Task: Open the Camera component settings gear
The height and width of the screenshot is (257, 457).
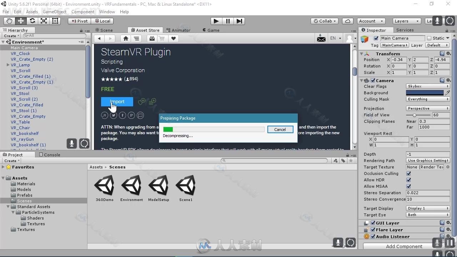Action: click(448, 81)
